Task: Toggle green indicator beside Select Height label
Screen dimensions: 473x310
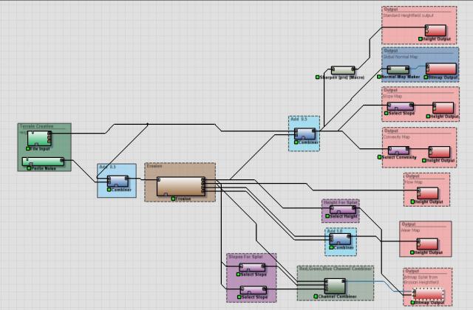Action: 327,216
